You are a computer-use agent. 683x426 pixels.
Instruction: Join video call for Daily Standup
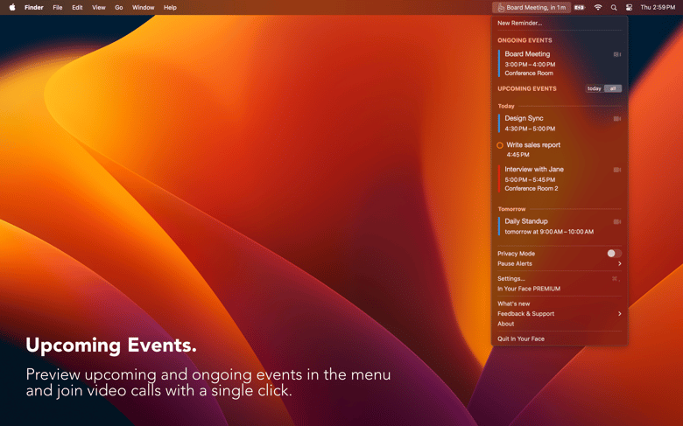[x=617, y=221]
